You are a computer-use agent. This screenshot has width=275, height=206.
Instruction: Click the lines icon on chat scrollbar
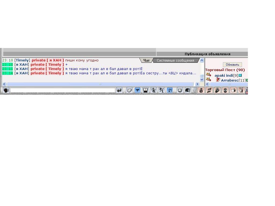202,76
